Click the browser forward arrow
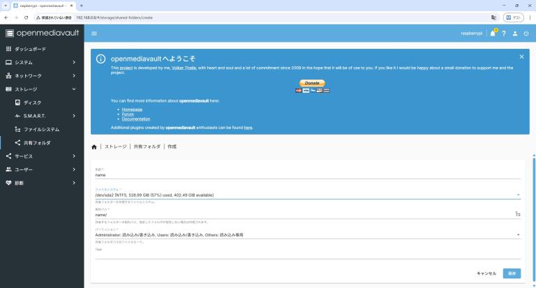Viewport: 536px width, 288px height. (x=16, y=17)
